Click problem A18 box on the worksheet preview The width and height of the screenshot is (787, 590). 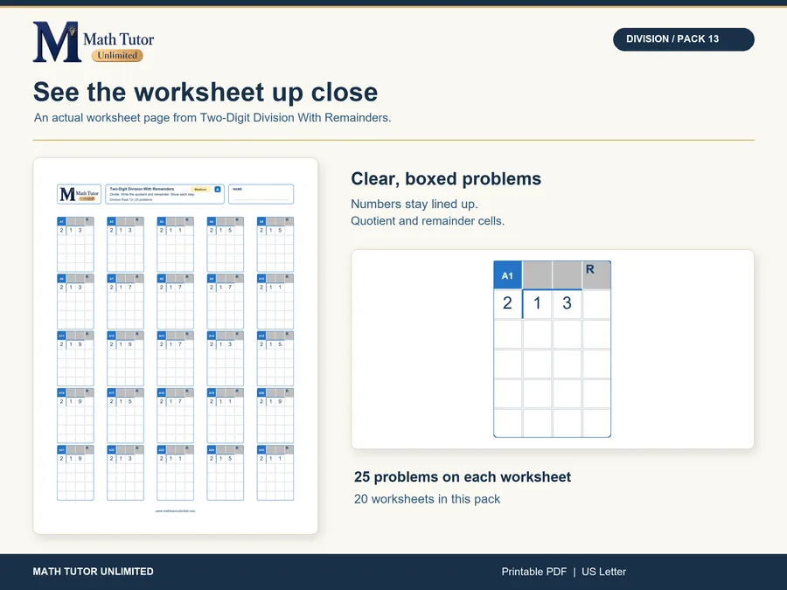[175, 416]
